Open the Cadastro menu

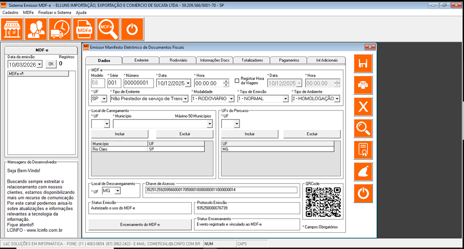coord(10,13)
